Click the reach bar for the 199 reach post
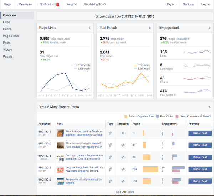214x196 pixels. (151, 169)
